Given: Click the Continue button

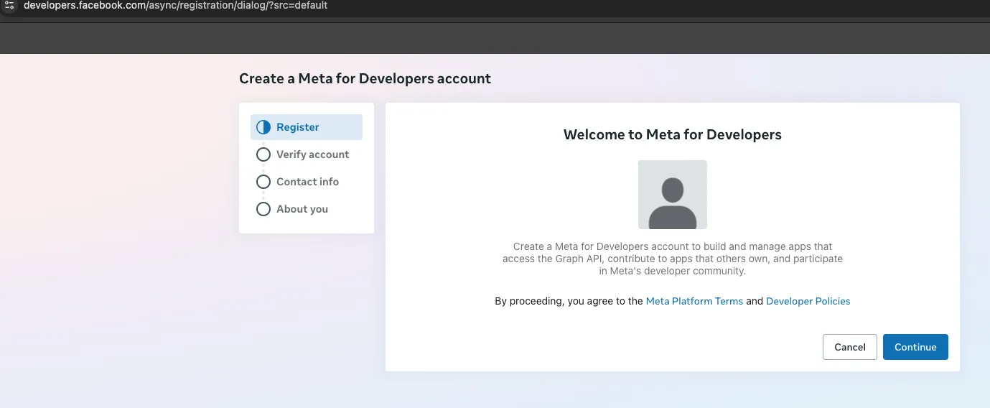Looking at the screenshot, I should click(x=915, y=347).
